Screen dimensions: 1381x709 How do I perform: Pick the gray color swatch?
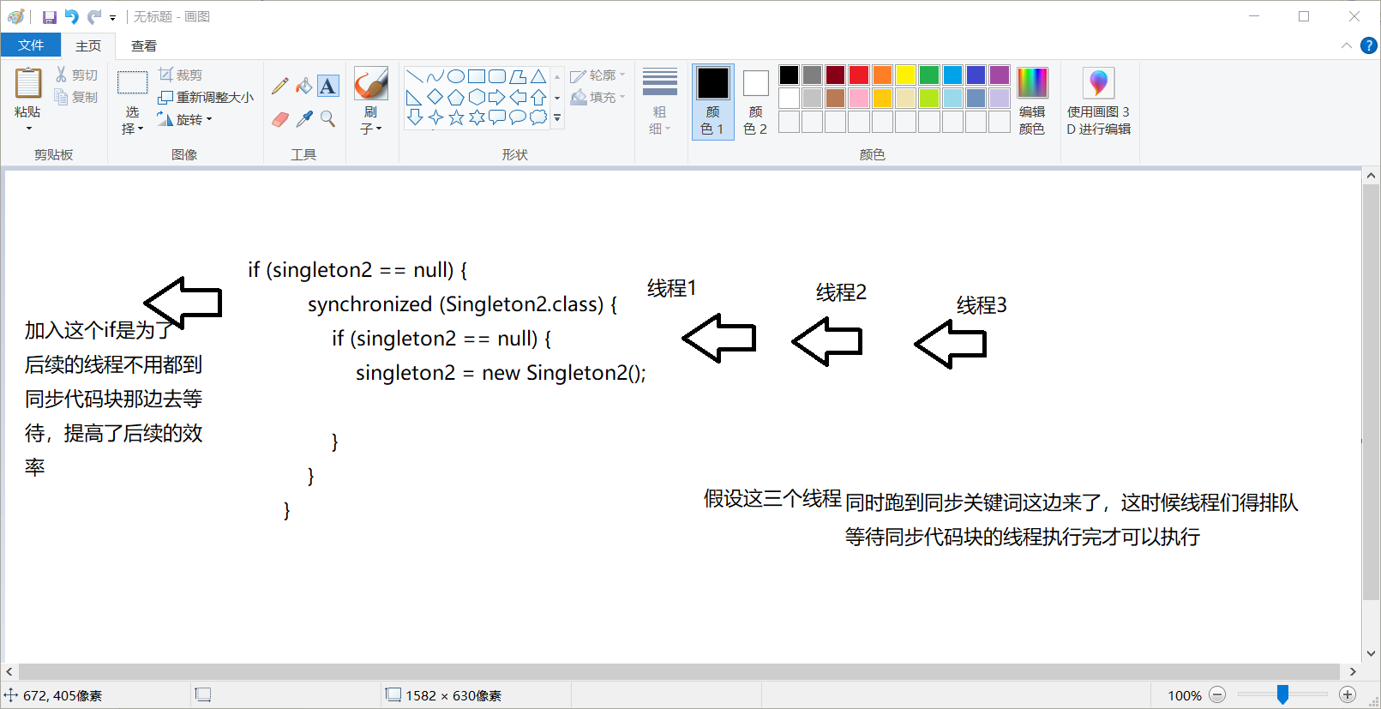tap(813, 75)
